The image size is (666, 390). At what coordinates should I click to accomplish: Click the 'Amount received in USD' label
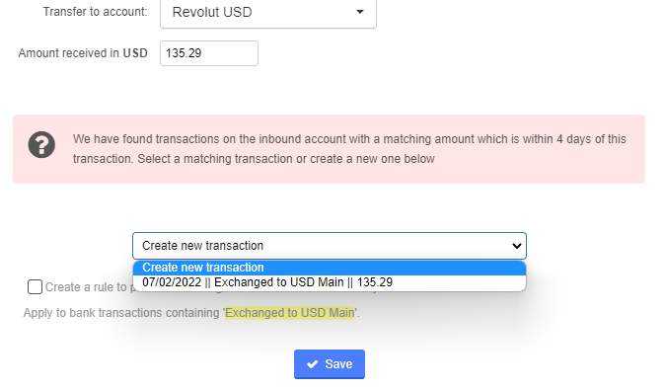pyautogui.click(x=83, y=53)
